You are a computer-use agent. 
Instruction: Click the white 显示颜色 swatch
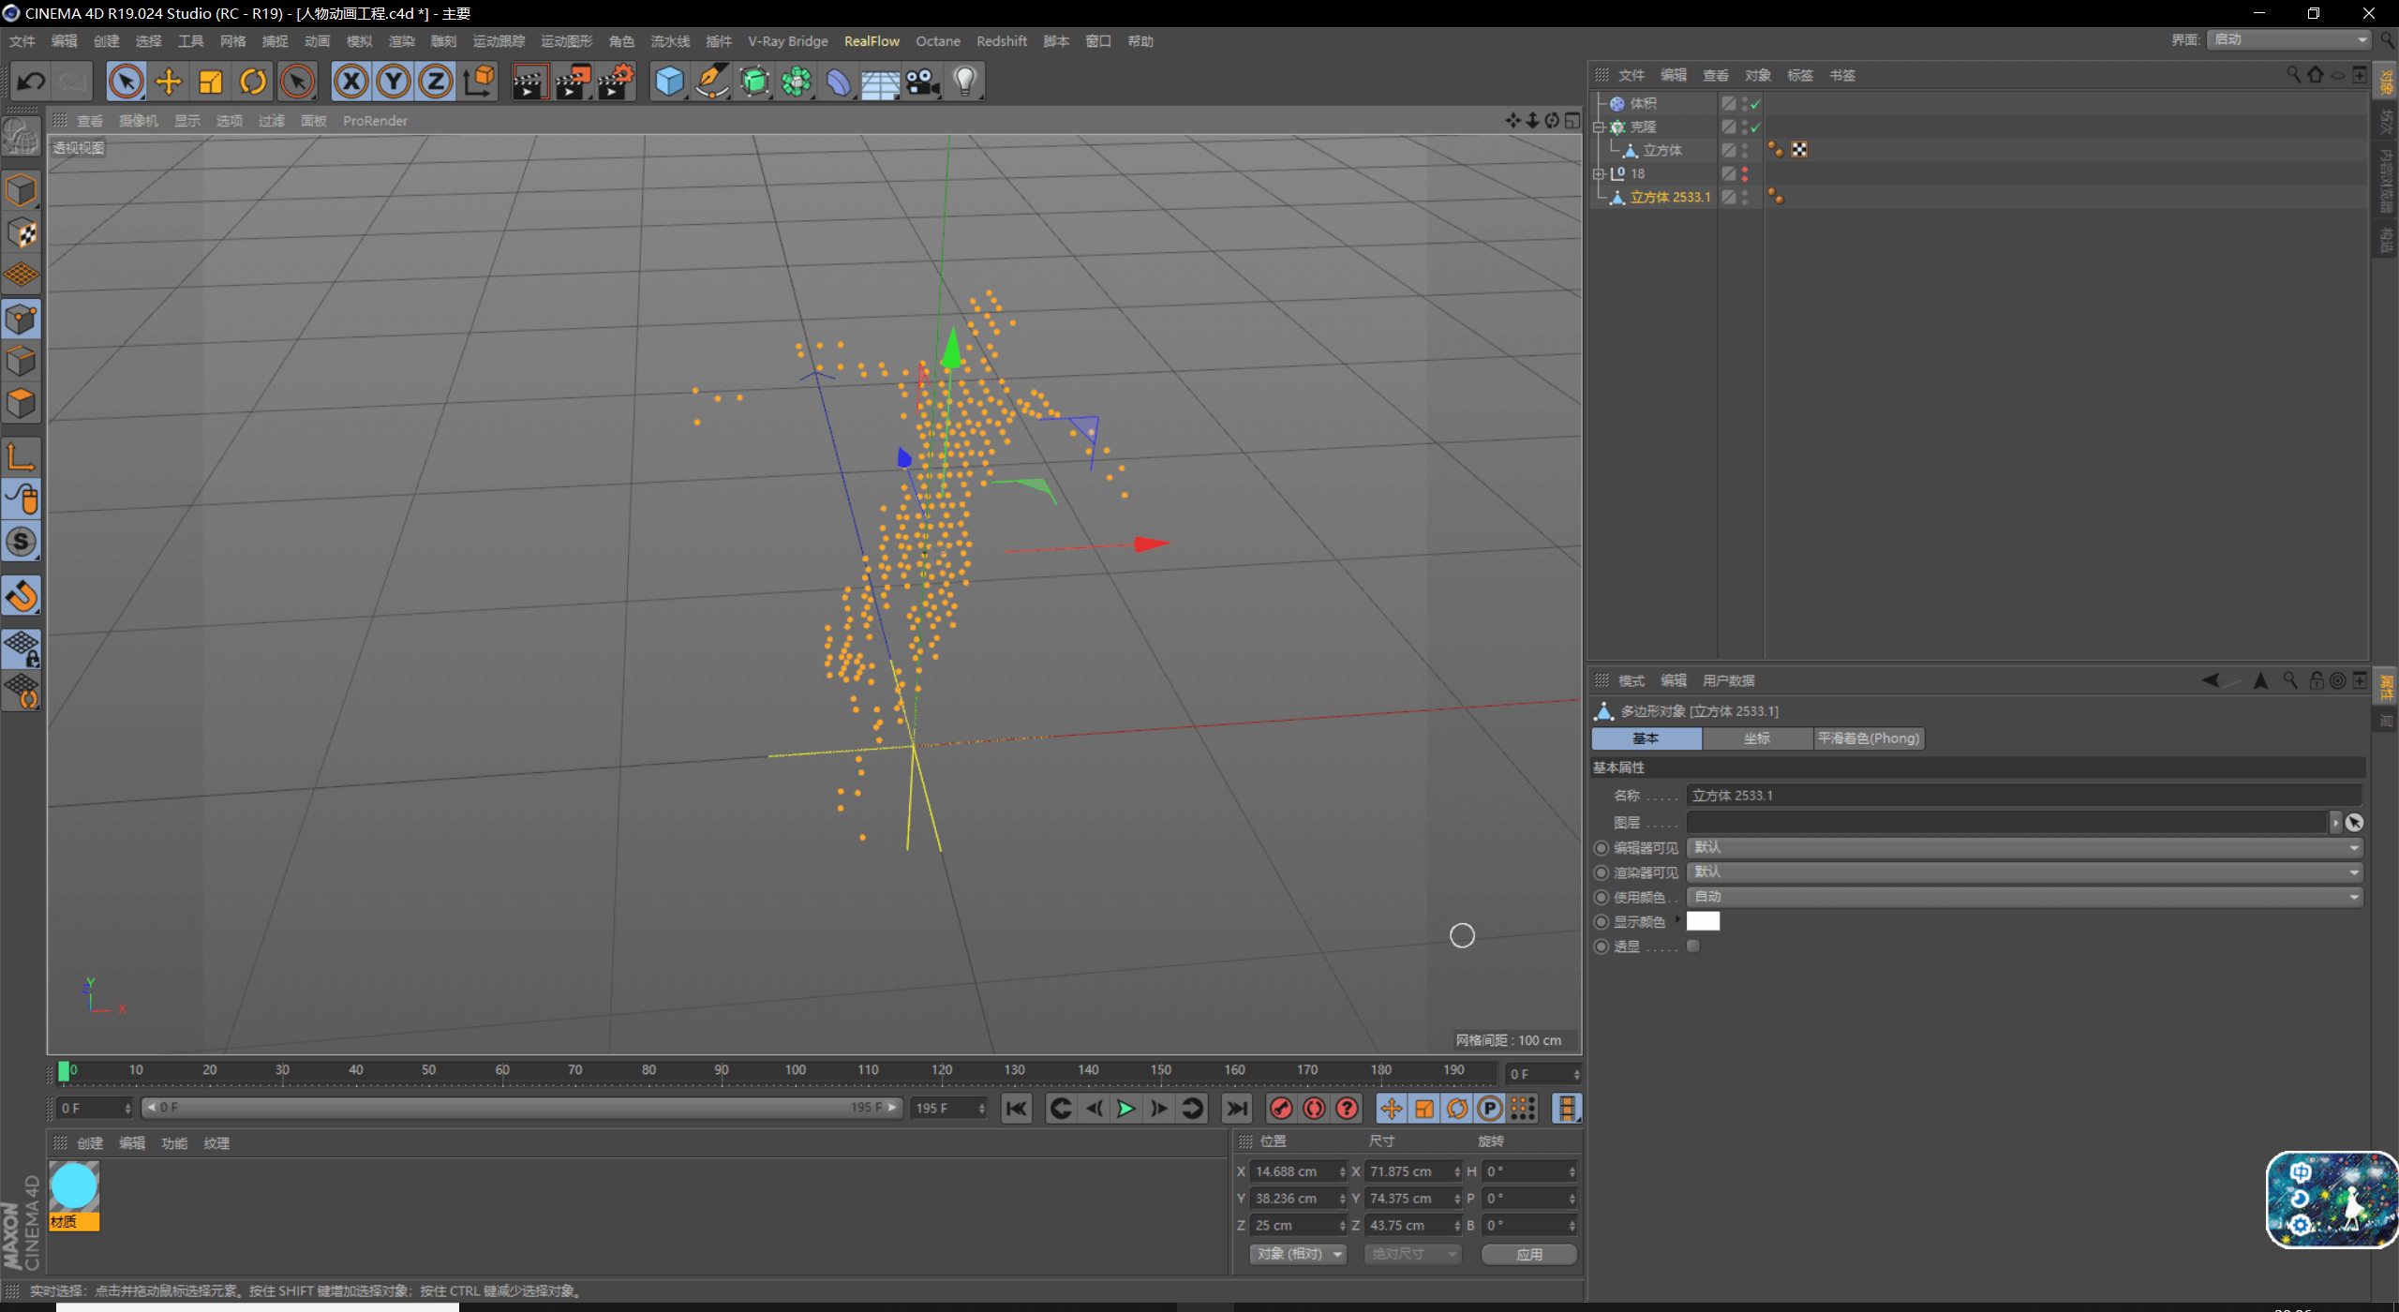[x=1703, y=922]
